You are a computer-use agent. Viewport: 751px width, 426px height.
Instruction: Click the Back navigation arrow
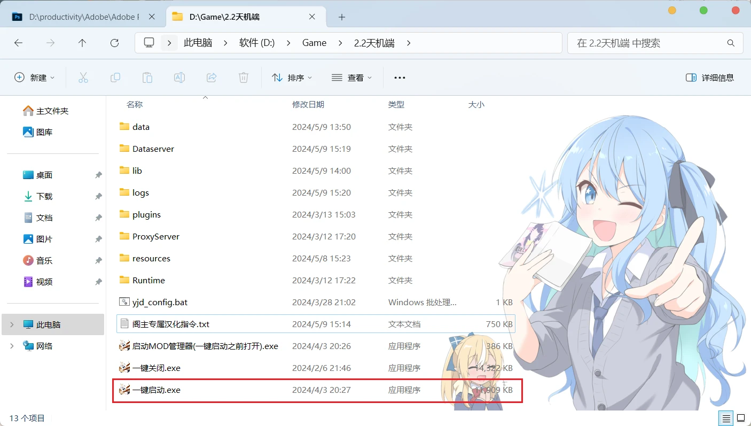19,43
